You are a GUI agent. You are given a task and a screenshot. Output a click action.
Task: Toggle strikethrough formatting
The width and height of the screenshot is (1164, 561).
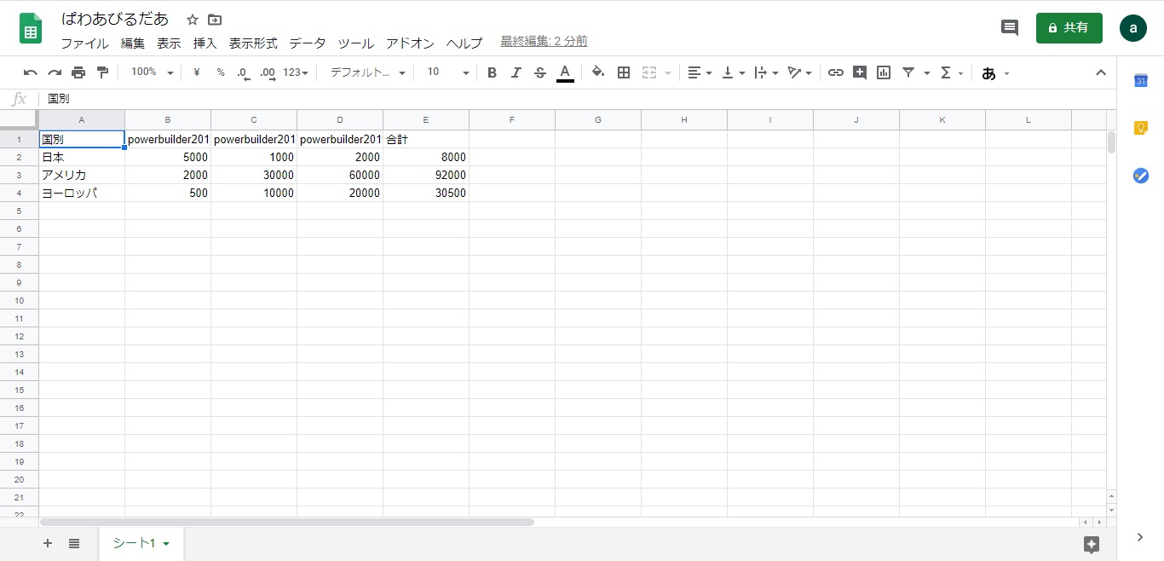pyautogui.click(x=539, y=72)
